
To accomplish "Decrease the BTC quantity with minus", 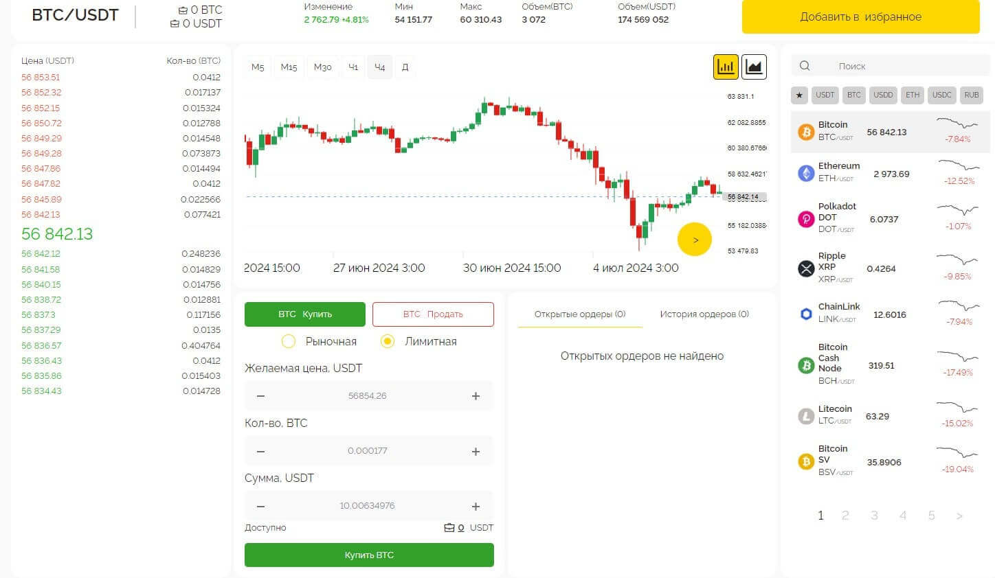I will click(260, 451).
